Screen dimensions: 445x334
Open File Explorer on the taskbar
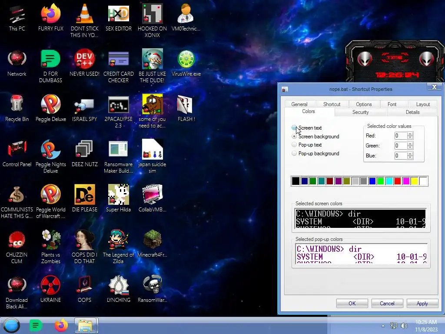(x=86, y=325)
